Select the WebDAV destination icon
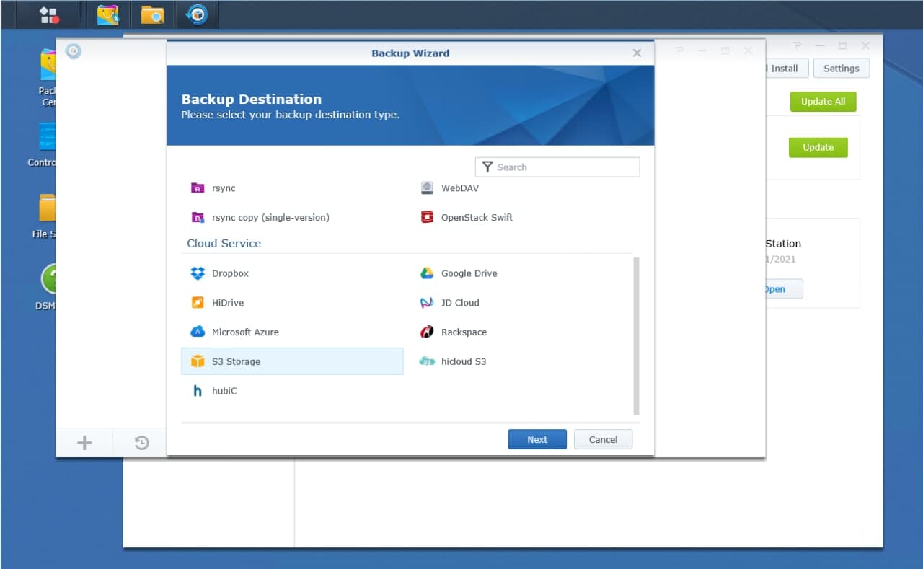Image resolution: width=923 pixels, height=569 pixels. [x=427, y=188]
